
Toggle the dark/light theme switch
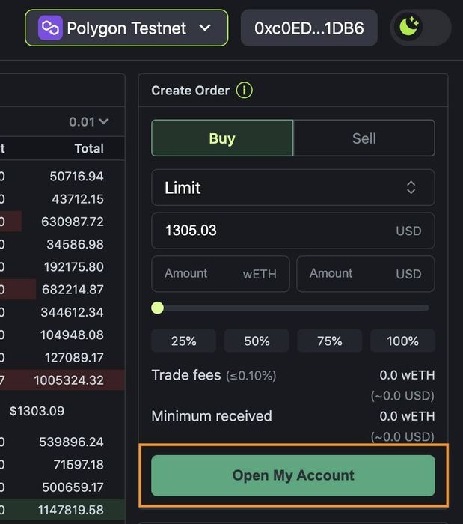[420, 28]
